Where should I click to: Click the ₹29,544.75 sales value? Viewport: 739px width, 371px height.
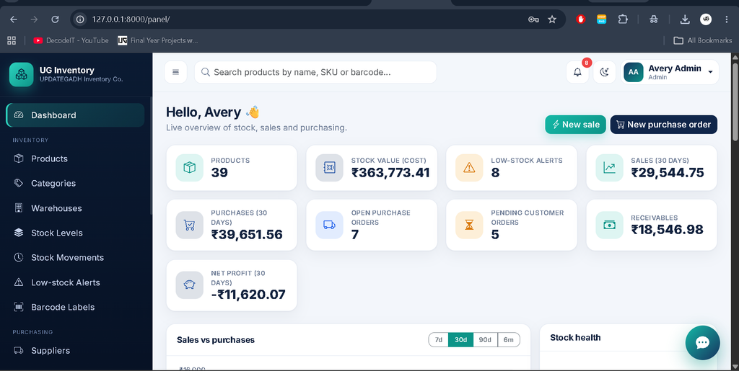[x=668, y=173]
